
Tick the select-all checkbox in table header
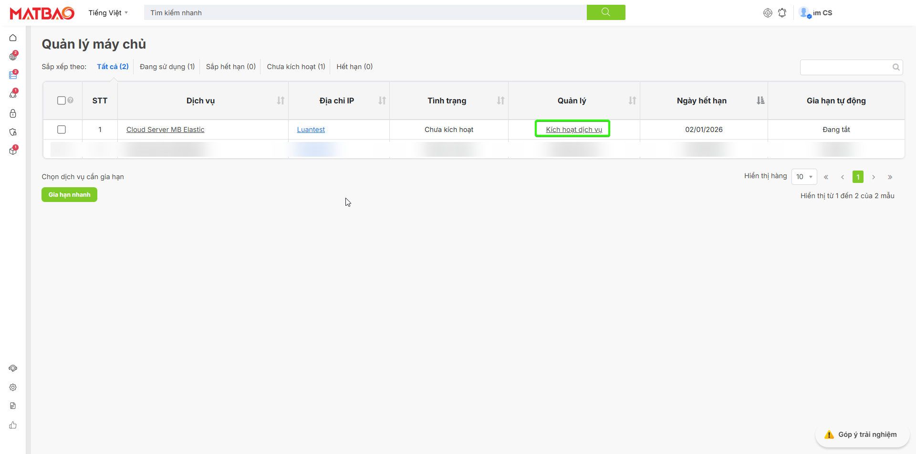(x=61, y=101)
